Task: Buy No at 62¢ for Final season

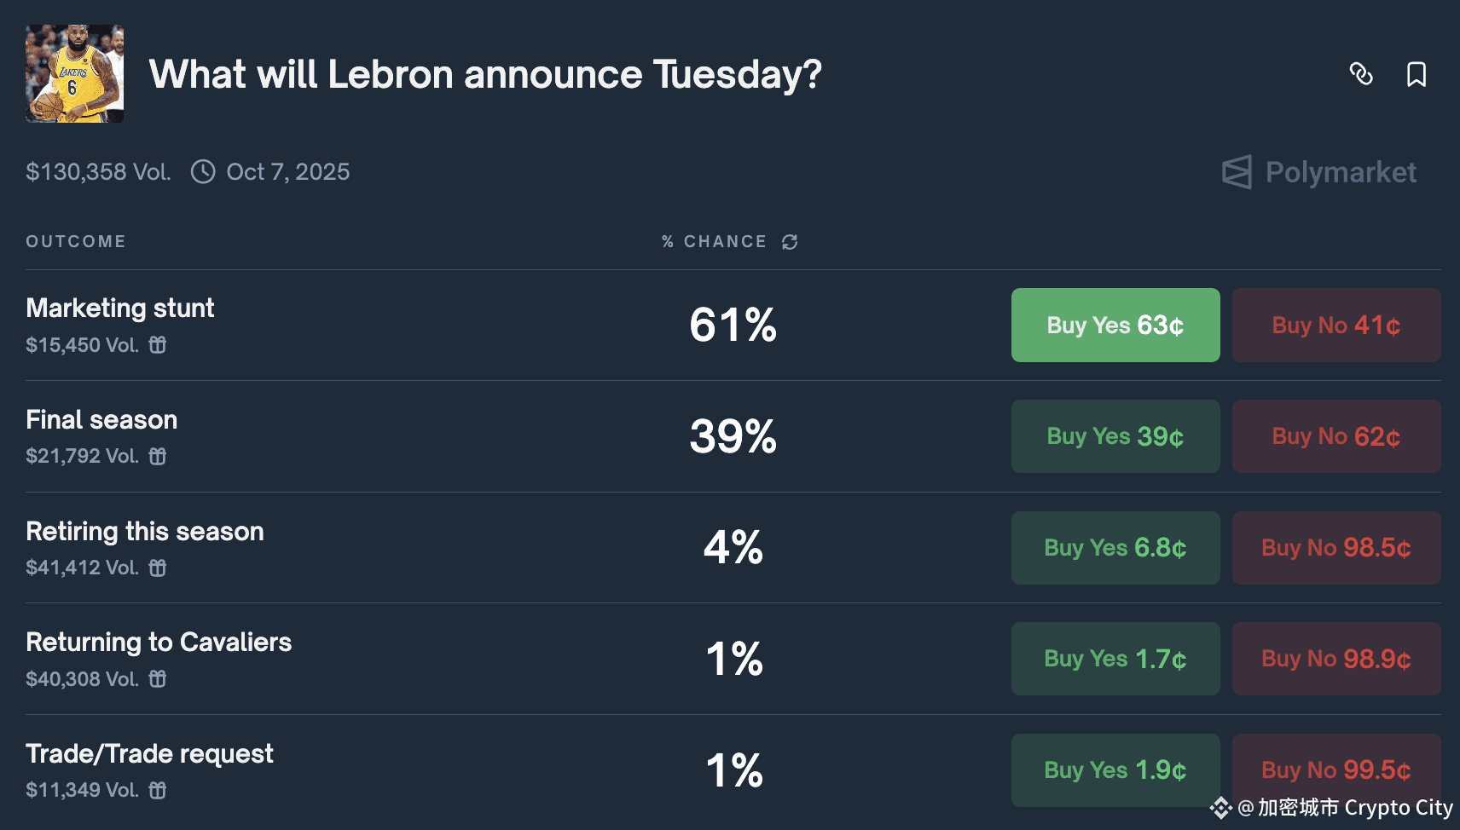Action: [1335, 436]
